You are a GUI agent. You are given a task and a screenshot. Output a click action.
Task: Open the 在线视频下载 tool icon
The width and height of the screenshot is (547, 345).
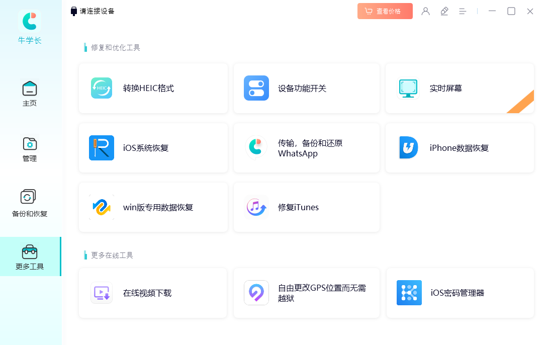click(102, 293)
